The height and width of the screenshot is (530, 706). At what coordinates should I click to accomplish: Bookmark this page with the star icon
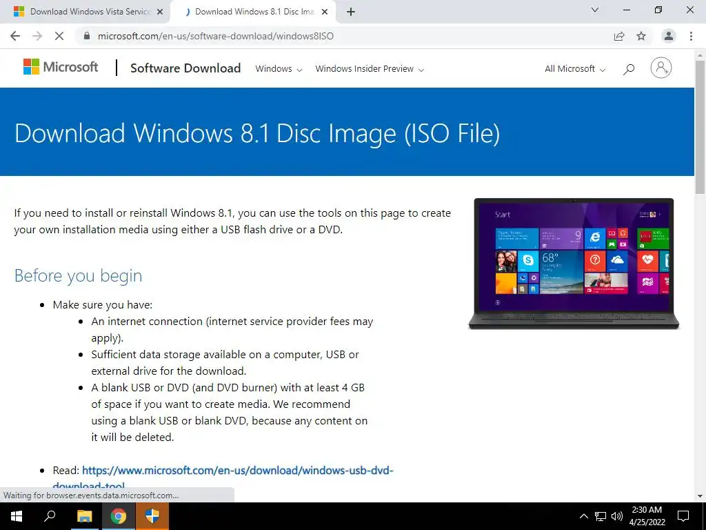641,36
